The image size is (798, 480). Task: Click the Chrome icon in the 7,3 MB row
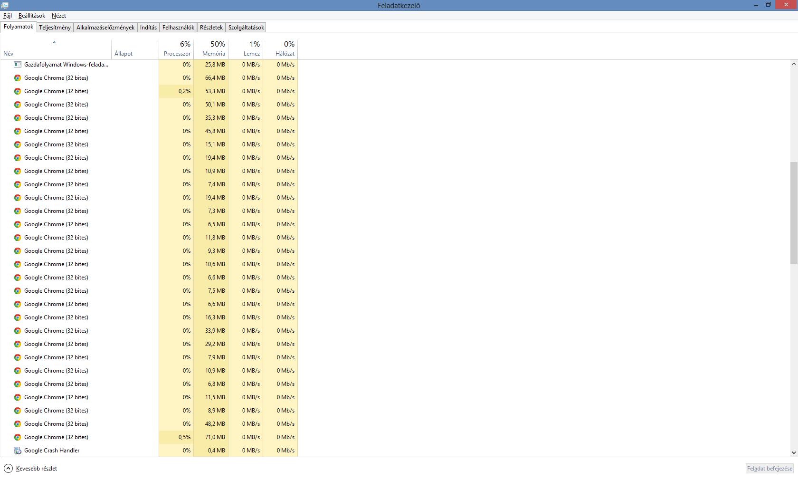18,211
